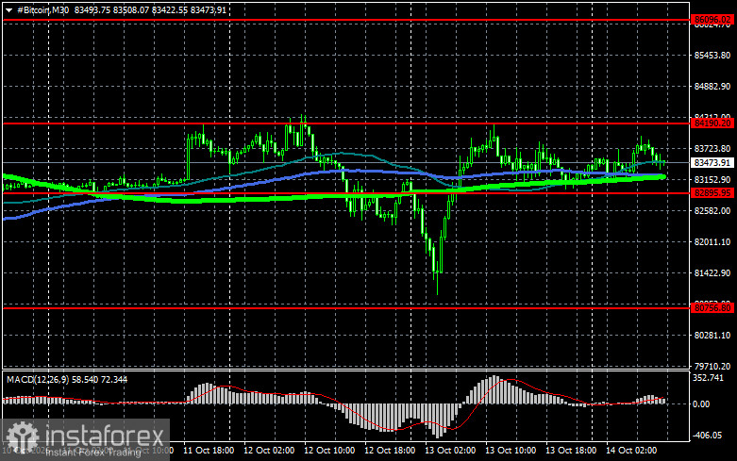Click the 11 Oct 18:00 time label
The width and height of the screenshot is (737, 461).
[209, 451]
